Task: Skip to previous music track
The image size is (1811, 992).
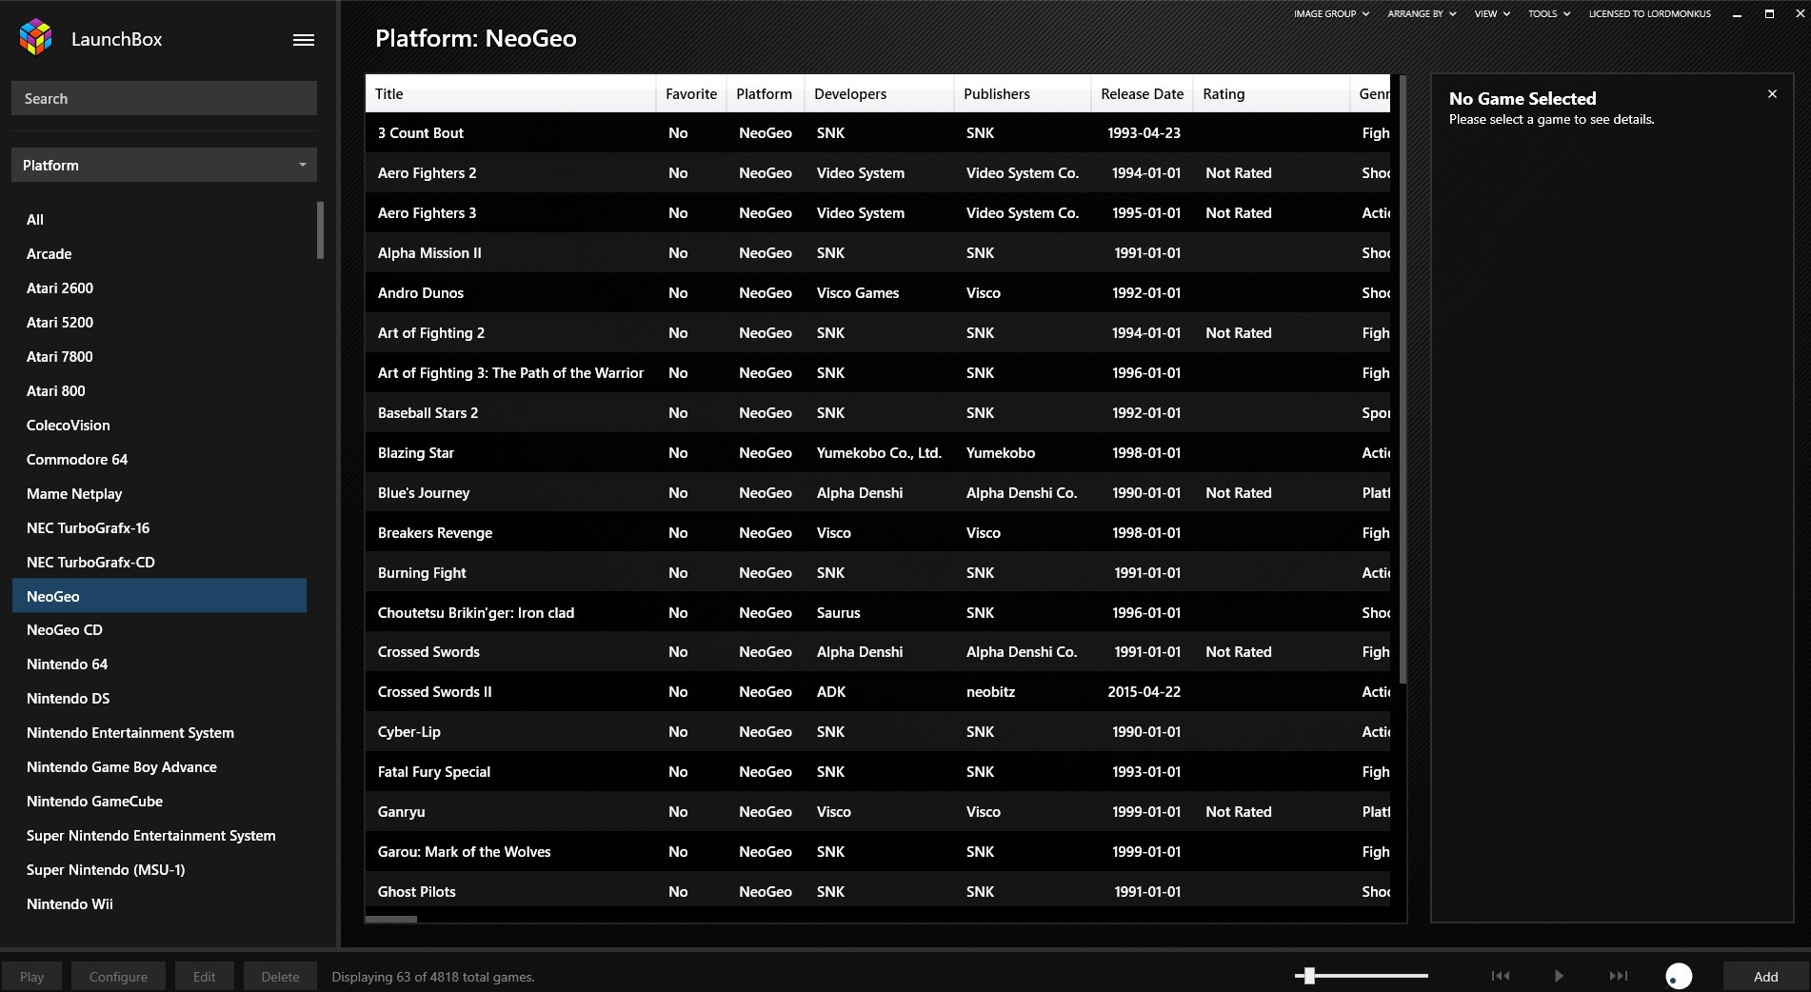Action: [1501, 976]
